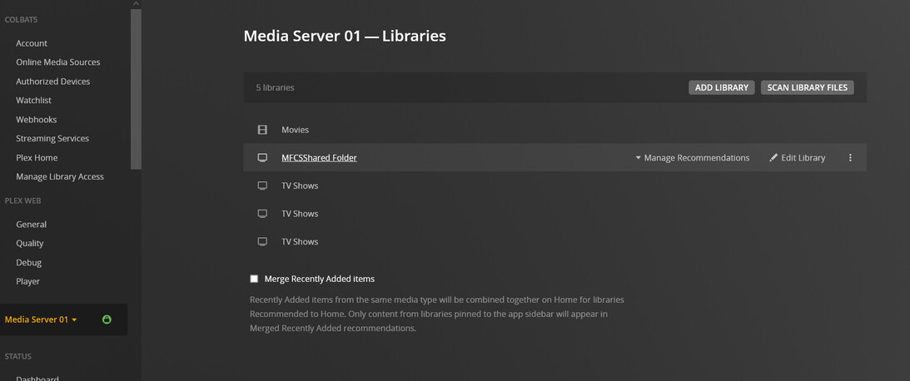Viewport: 910px width, 381px height.
Task: Open Quality settings under Plex Web
Action: tap(30, 244)
